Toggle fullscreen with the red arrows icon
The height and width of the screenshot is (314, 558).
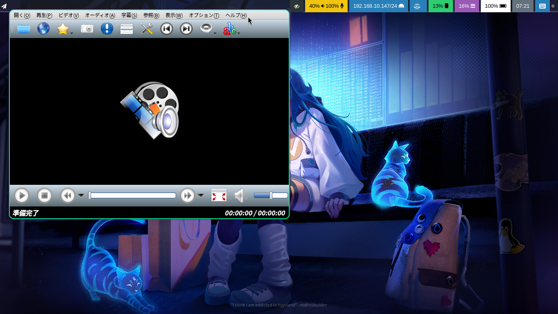219,195
